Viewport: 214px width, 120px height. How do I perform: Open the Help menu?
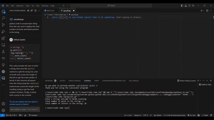52,6
